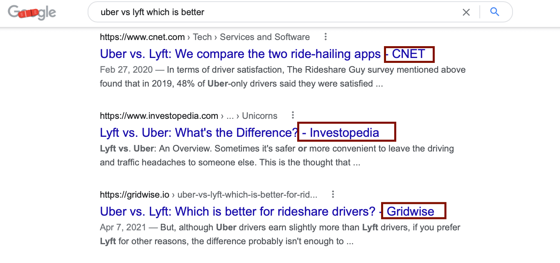This screenshot has height=263, width=560.
Task: Click the "Services and Software" breadcrumb
Action: (265, 37)
